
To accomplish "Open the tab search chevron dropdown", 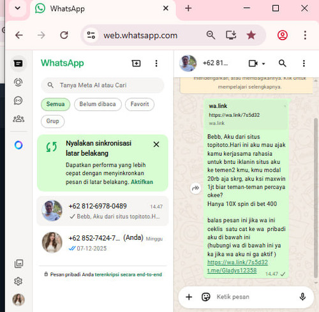I will 18,8.
